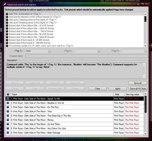The image size is (152, 141).
Task: Click the green minimize icon in title bar
Action: [139, 4]
